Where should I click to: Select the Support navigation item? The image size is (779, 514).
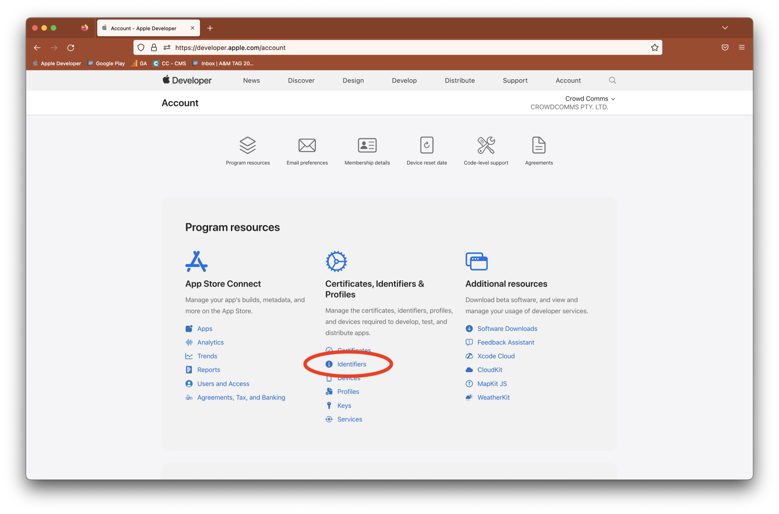(515, 81)
